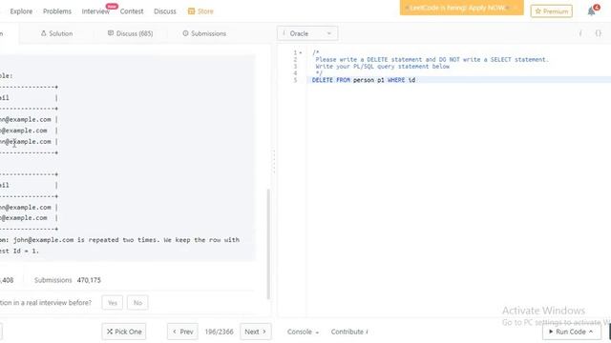Collapse code fold arrow on line 1
The image size is (611, 343).
tap(301, 52)
